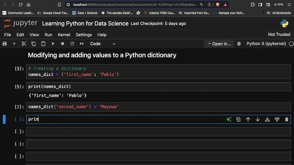This screenshot has width=294, height=165.
Task: Open the Kernel menu
Action: tap(64, 35)
